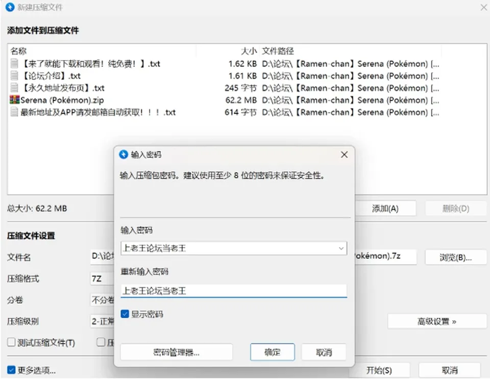The height and width of the screenshot is (379, 490).
Task: Click the file icon of 【来了就能下载和观看！纯免费！】.txt
Action: (x=14, y=64)
